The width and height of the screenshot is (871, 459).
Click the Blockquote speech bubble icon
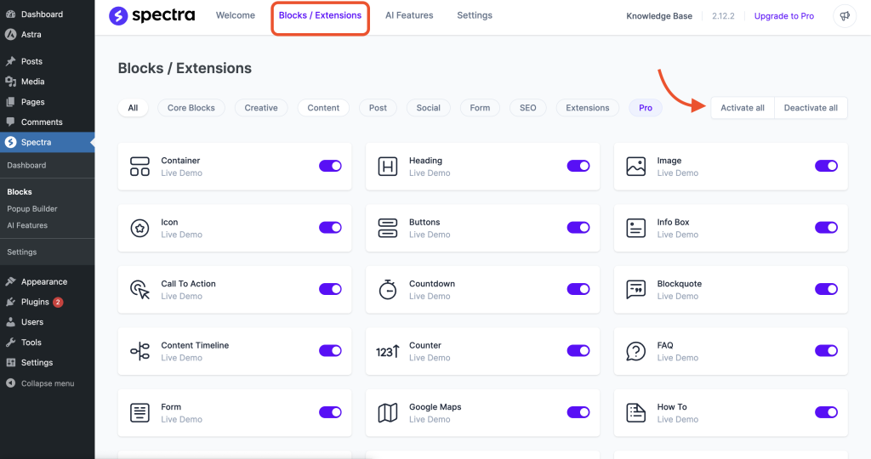tap(635, 290)
